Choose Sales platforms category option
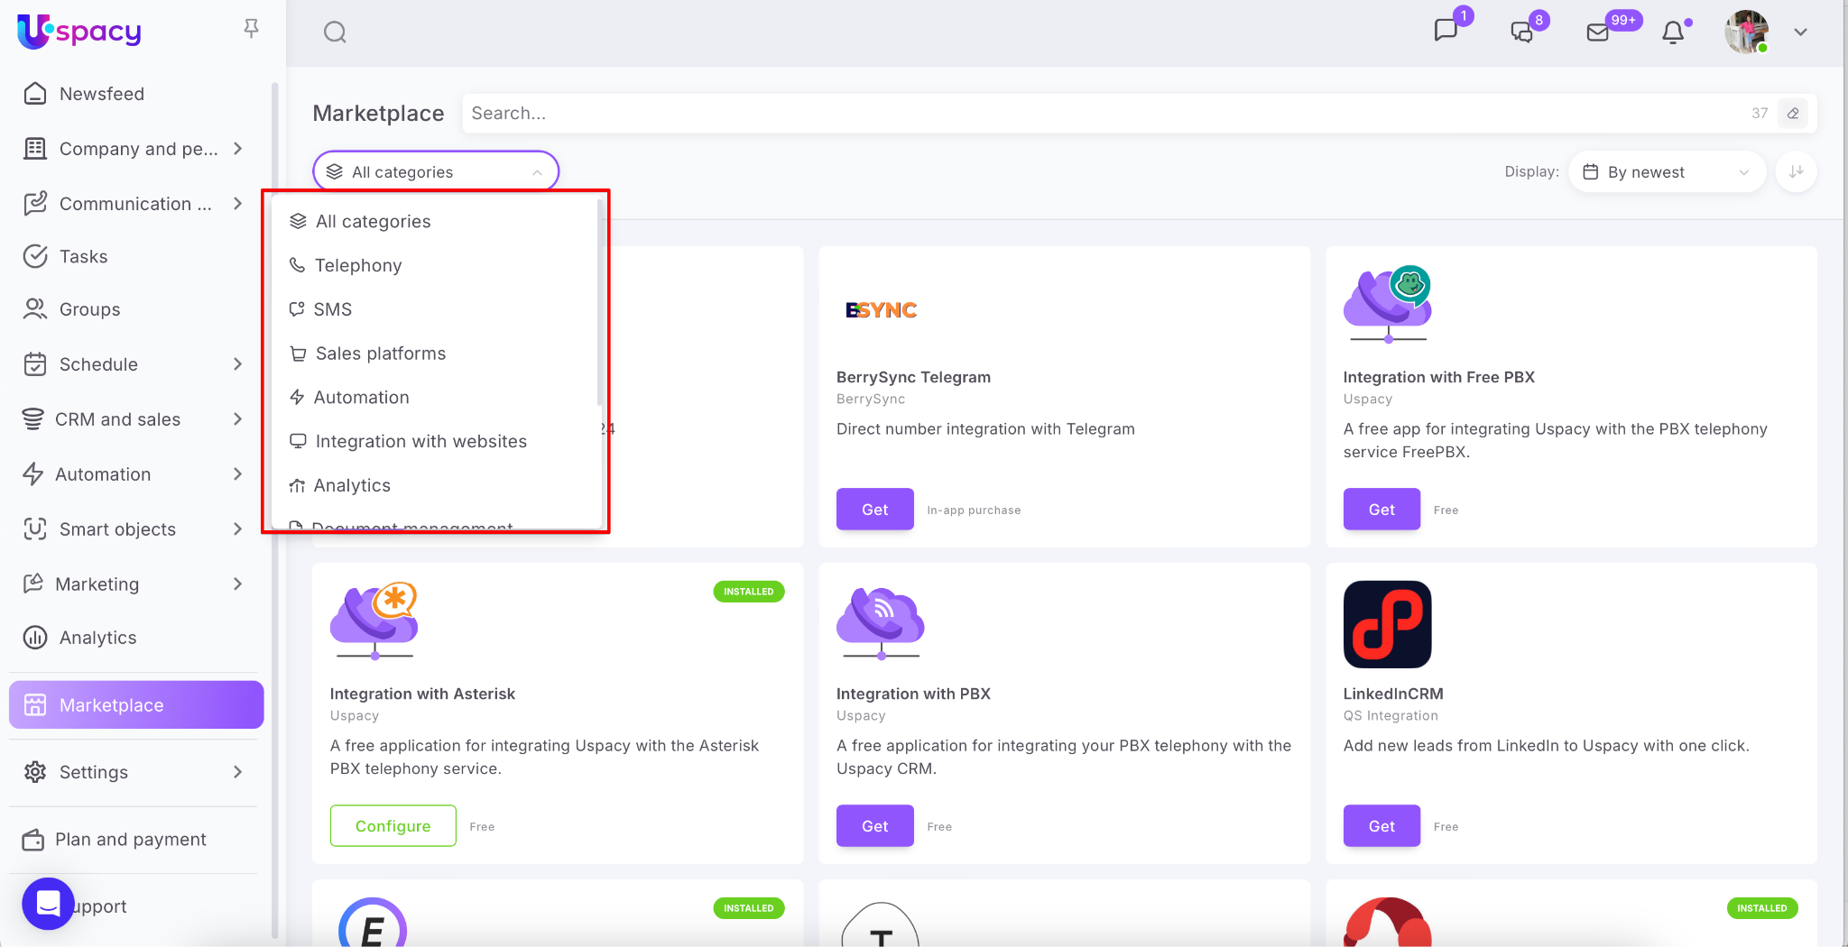Image resolution: width=1848 pixels, height=947 pixels. coord(380,354)
